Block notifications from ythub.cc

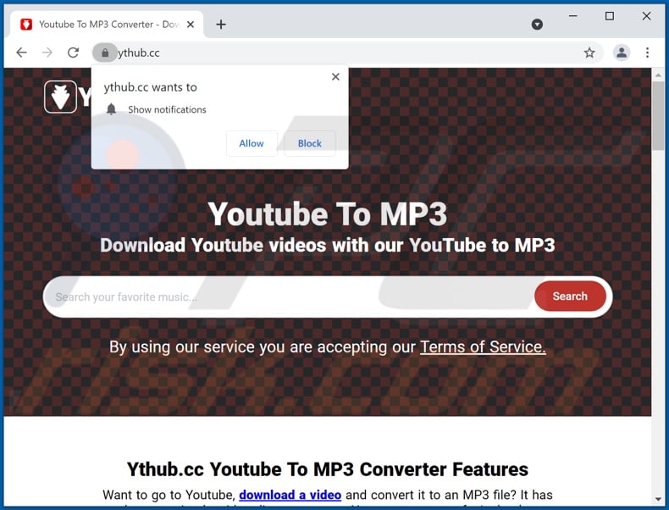coord(310,143)
